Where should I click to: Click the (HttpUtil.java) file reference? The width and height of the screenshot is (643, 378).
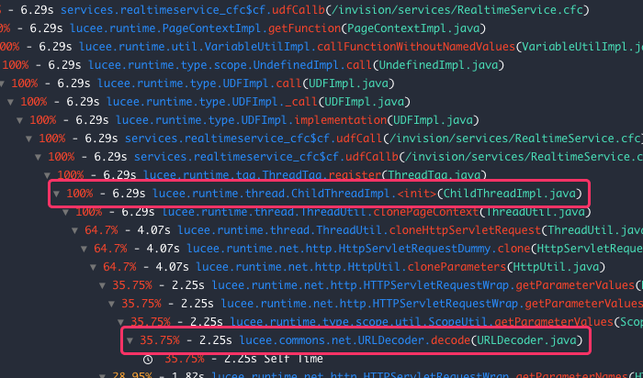pyautogui.click(x=556, y=267)
